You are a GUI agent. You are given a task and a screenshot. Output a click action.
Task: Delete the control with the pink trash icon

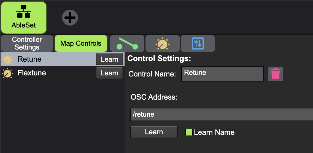(x=276, y=74)
